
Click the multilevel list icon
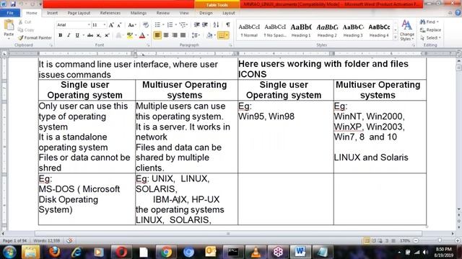pyautogui.click(x=183, y=25)
